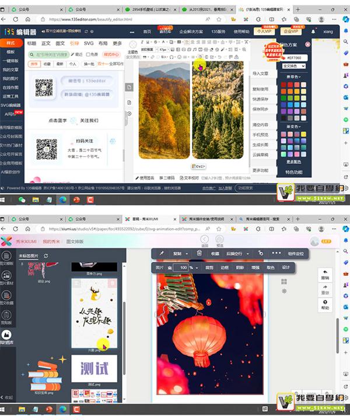This screenshot has width=350, height=420.
Task: Switch to the 正文 style tab
Action: click(46, 43)
